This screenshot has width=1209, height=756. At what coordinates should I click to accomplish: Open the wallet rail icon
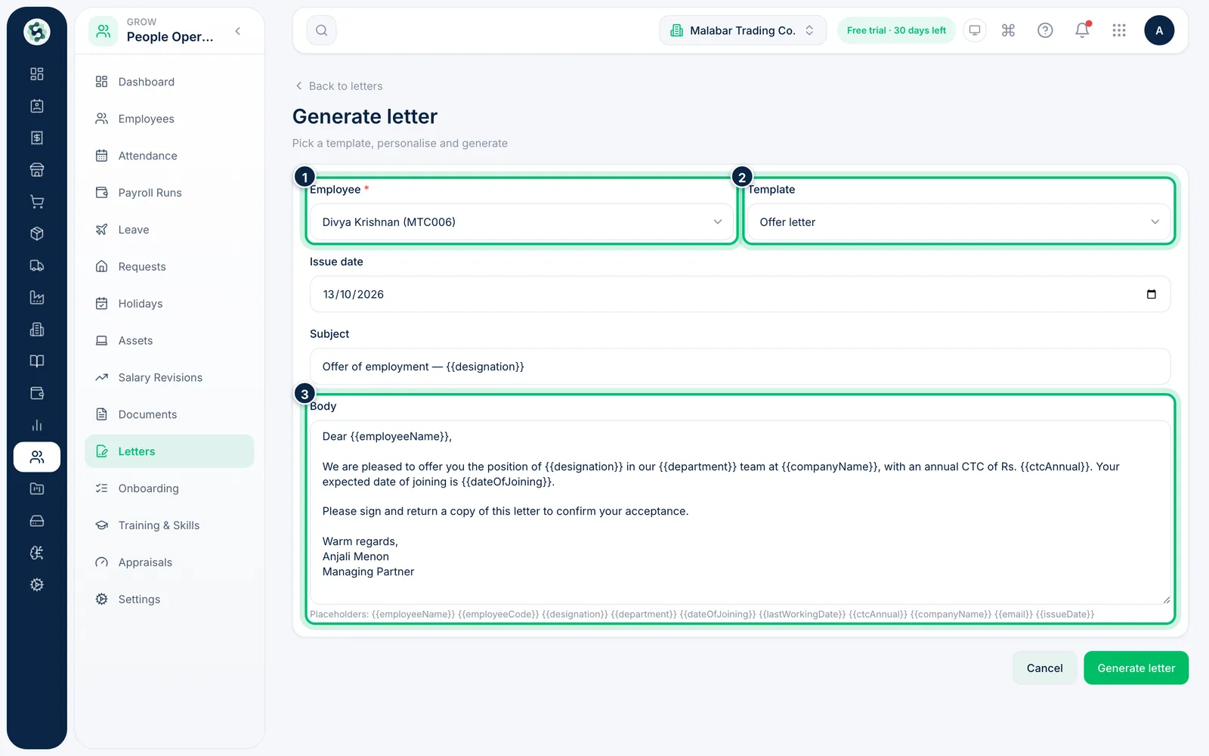[x=36, y=393]
